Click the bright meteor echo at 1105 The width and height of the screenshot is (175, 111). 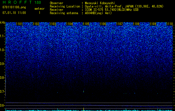click(83, 91)
